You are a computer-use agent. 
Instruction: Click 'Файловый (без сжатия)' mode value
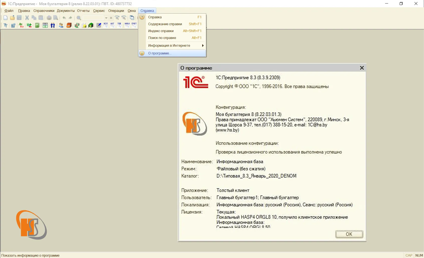pos(241,169)
